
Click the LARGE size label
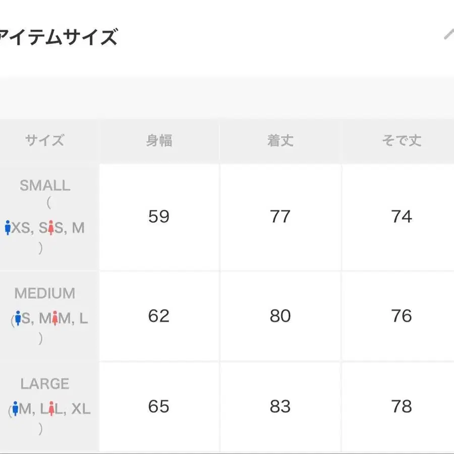click(x=44, y=383)
